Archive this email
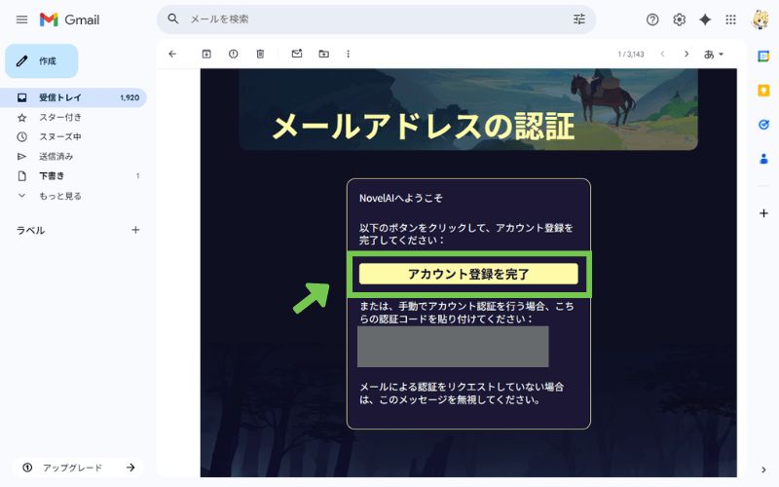779x487 pixels. coord(206,54)
